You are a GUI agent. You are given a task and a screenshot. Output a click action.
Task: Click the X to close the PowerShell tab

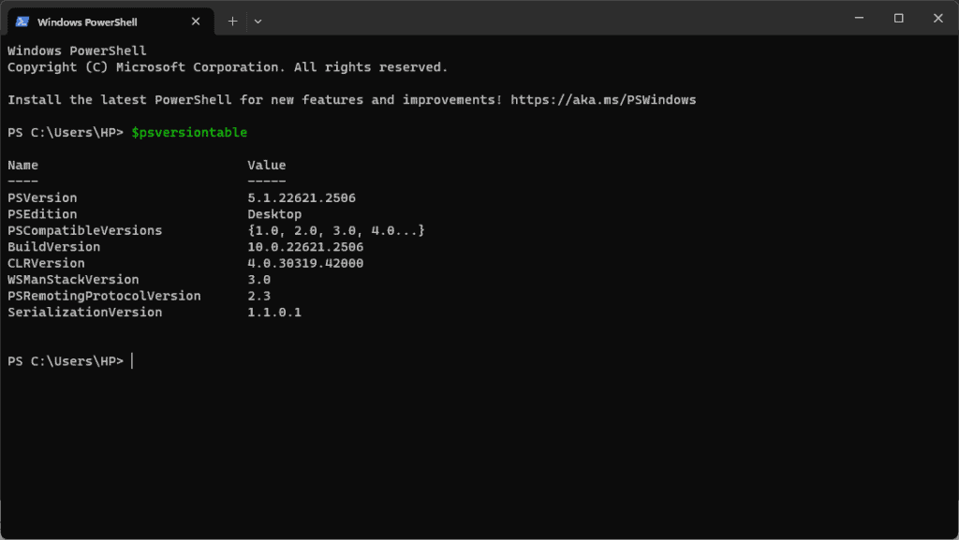(x=196, y=21)
